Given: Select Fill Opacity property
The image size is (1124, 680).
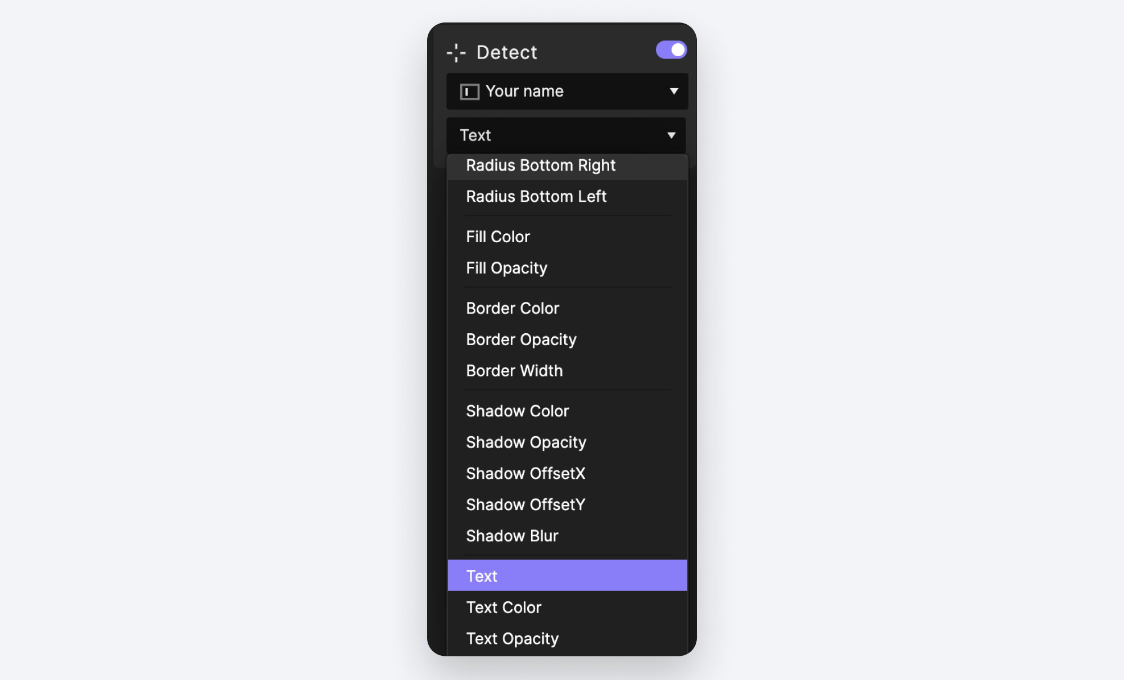Looking at the screenshot, I should point(506,268).
